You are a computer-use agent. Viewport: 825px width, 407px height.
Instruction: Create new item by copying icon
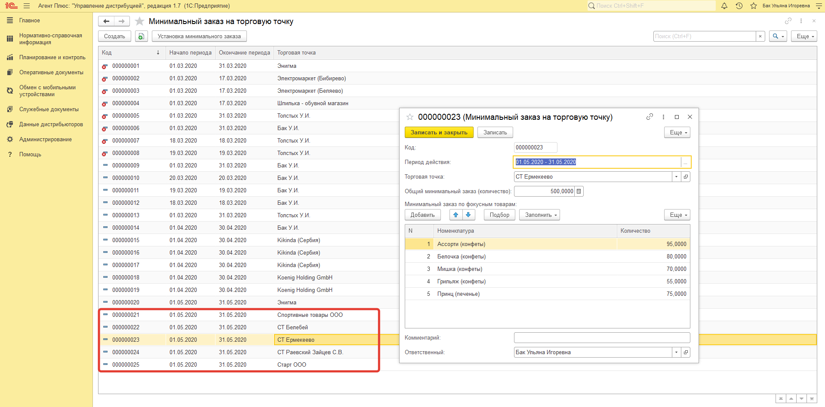(141, 36)
